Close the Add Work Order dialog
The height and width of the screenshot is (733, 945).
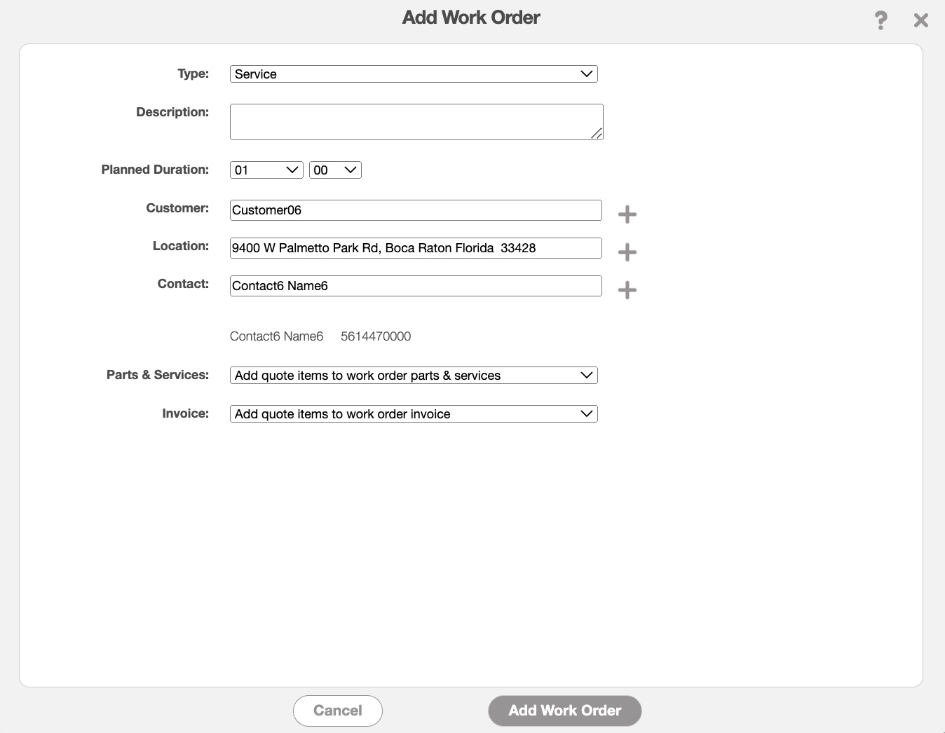(920, 20)
